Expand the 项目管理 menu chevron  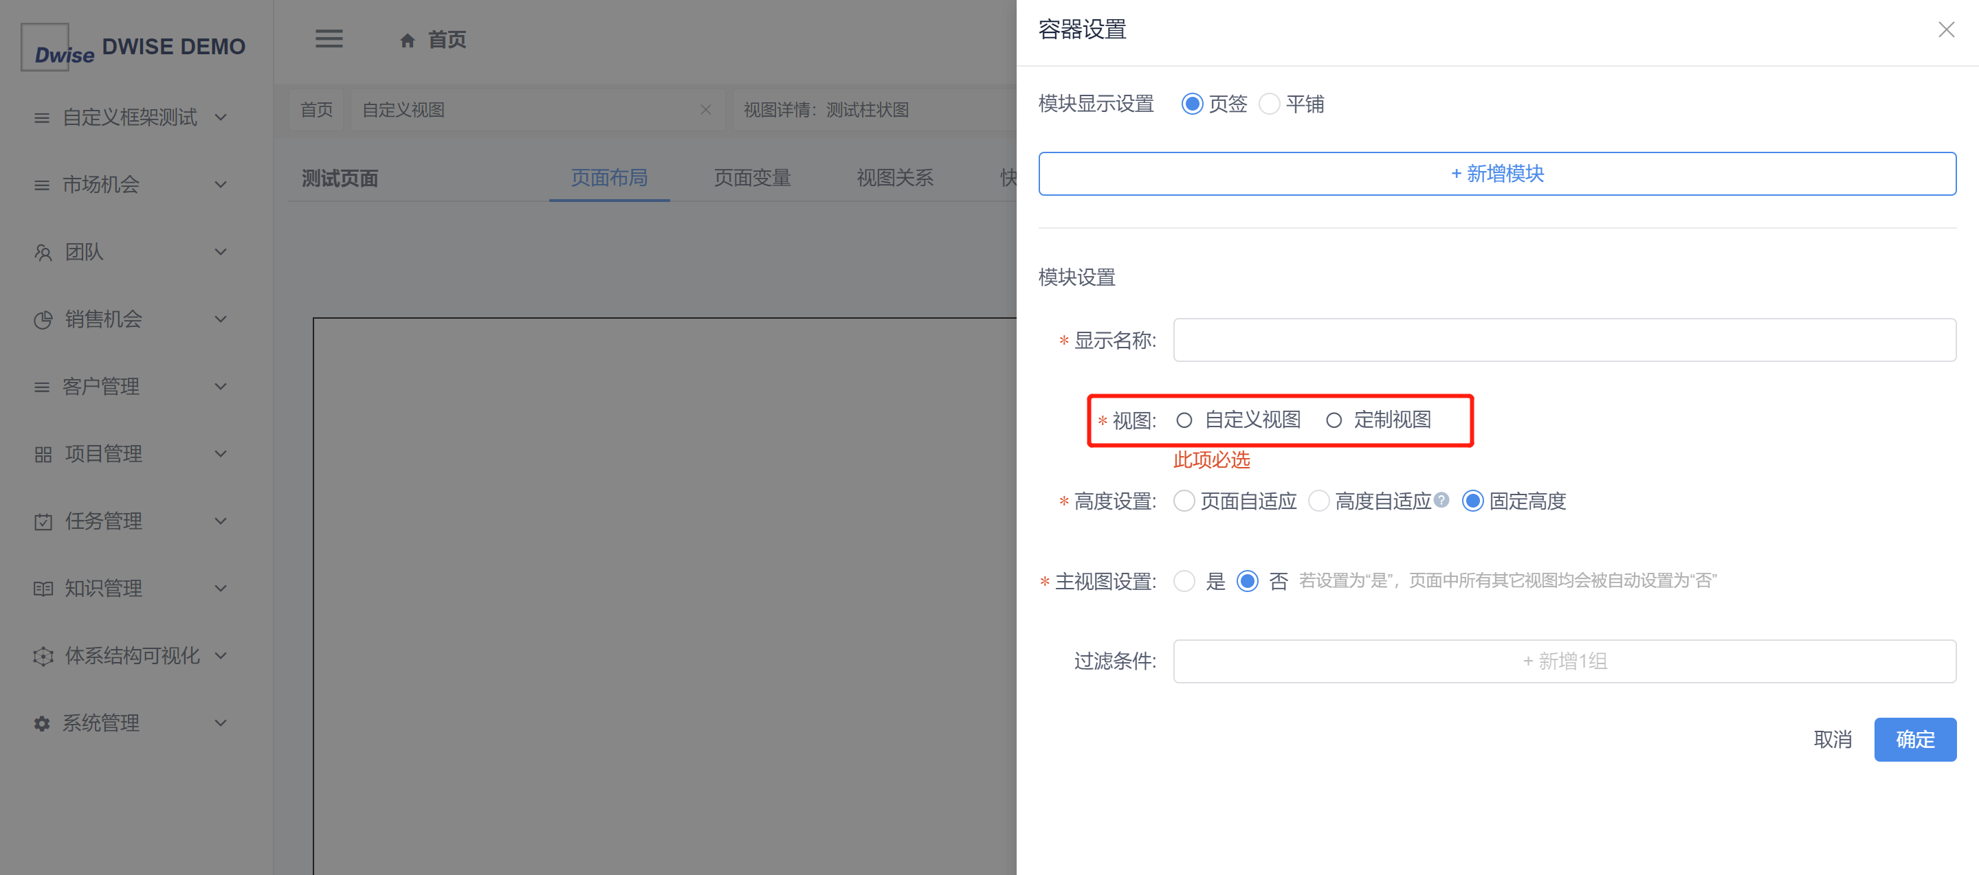pyautogui.click(x=221, y=455)
